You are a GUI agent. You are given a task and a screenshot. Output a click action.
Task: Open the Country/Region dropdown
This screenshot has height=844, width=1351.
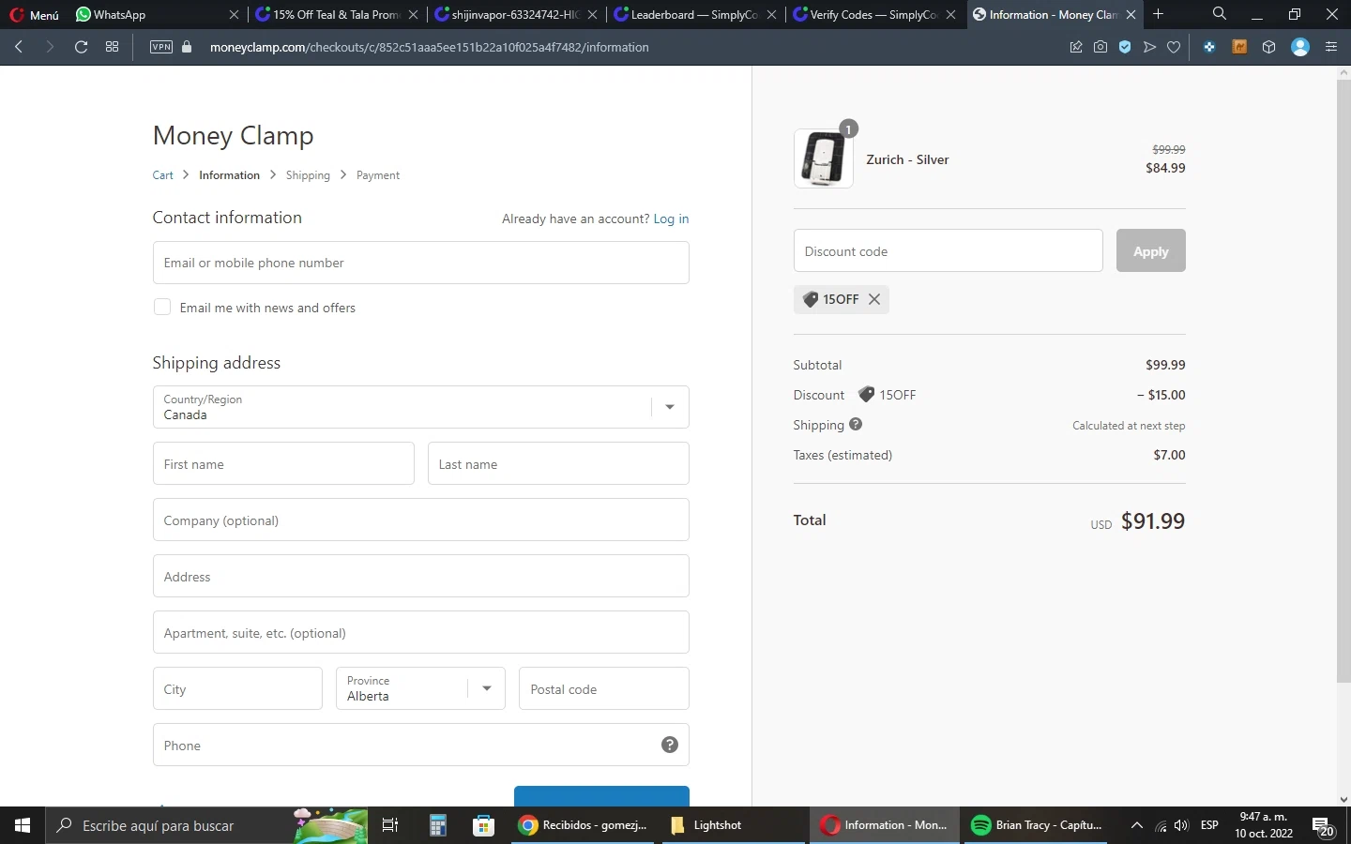[420, 407]
